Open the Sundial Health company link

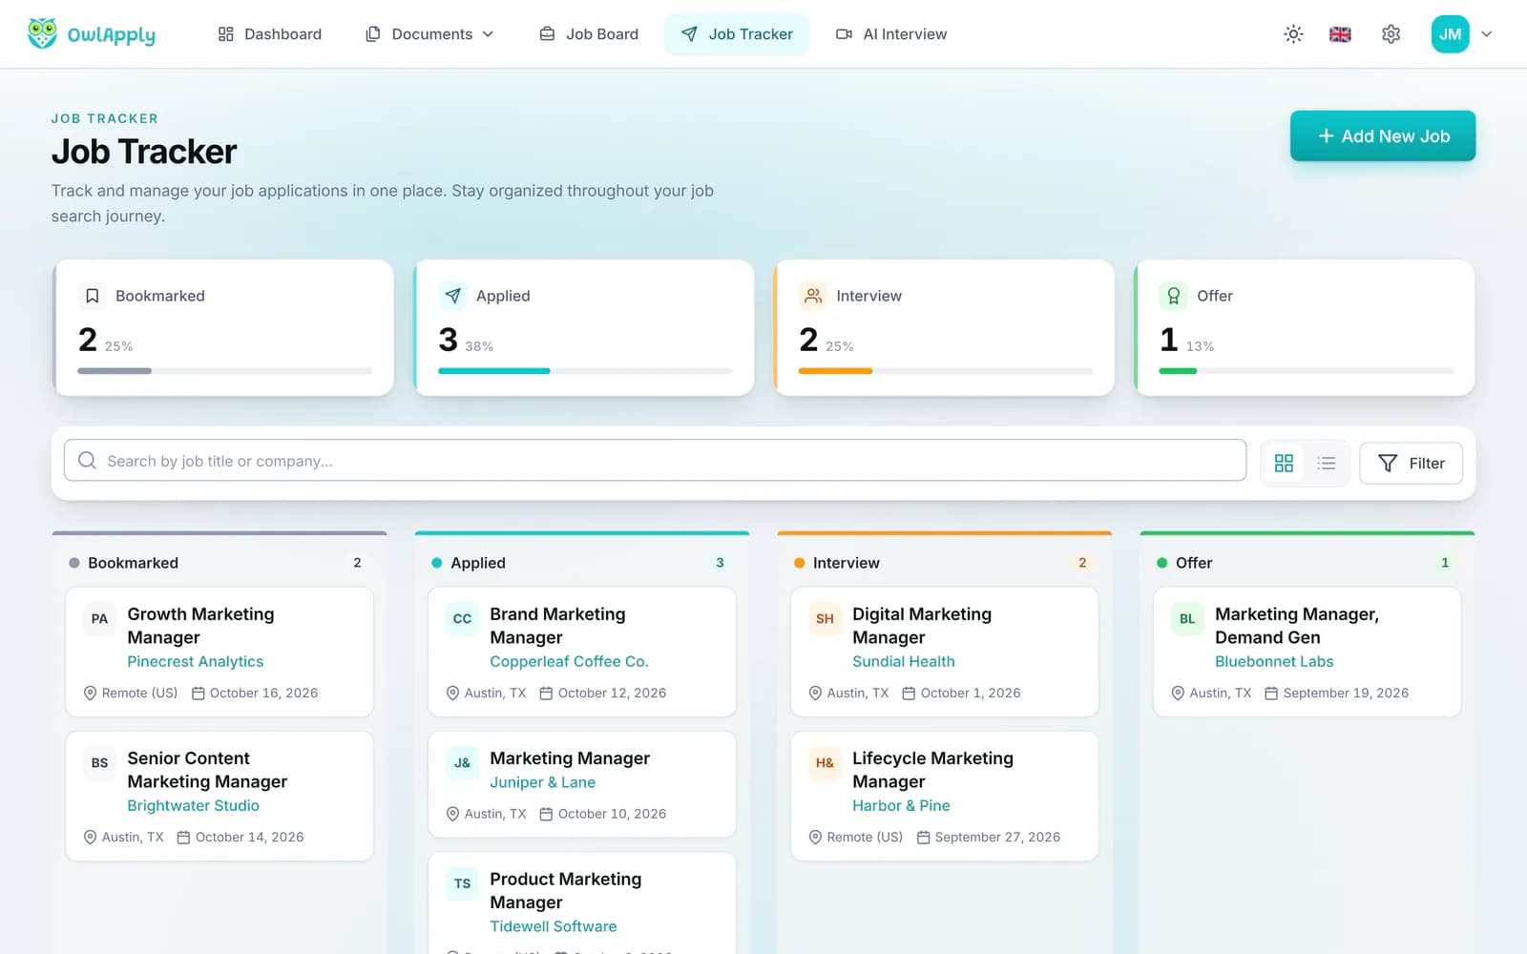904,661
